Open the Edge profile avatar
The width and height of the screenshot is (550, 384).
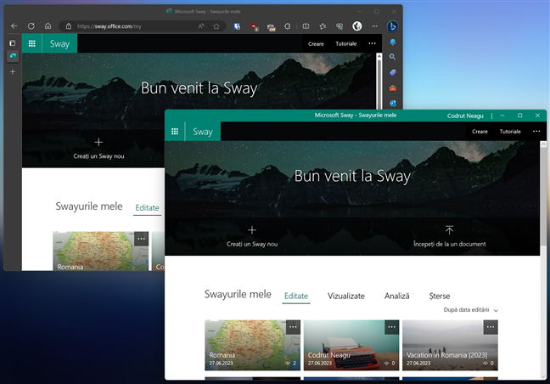point(357,26)
